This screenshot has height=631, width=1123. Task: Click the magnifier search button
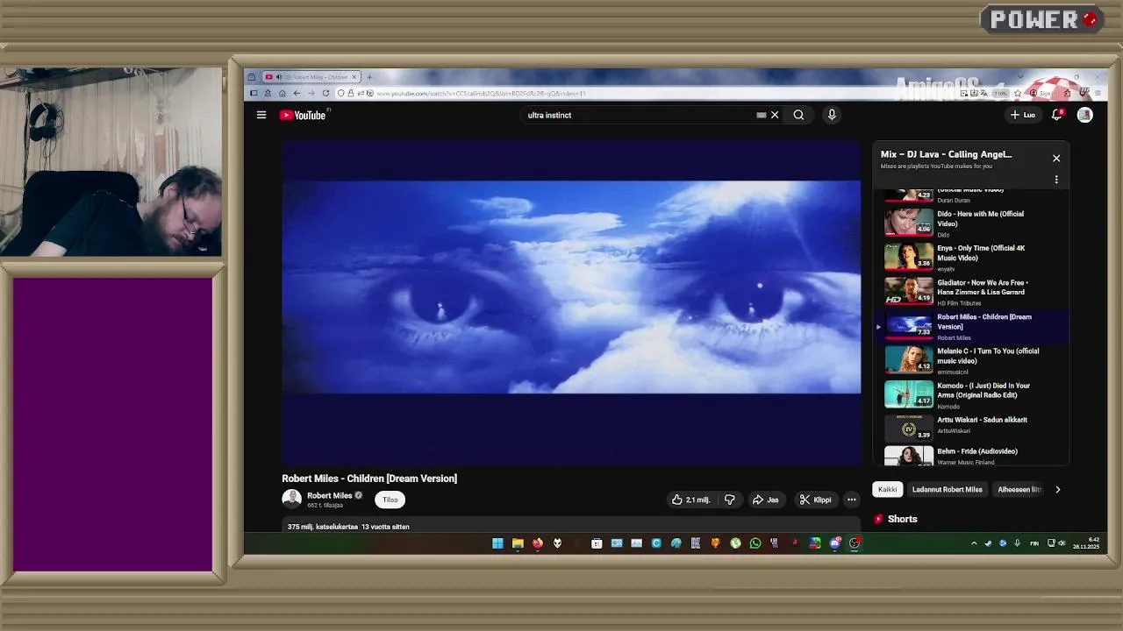point(798,115)
